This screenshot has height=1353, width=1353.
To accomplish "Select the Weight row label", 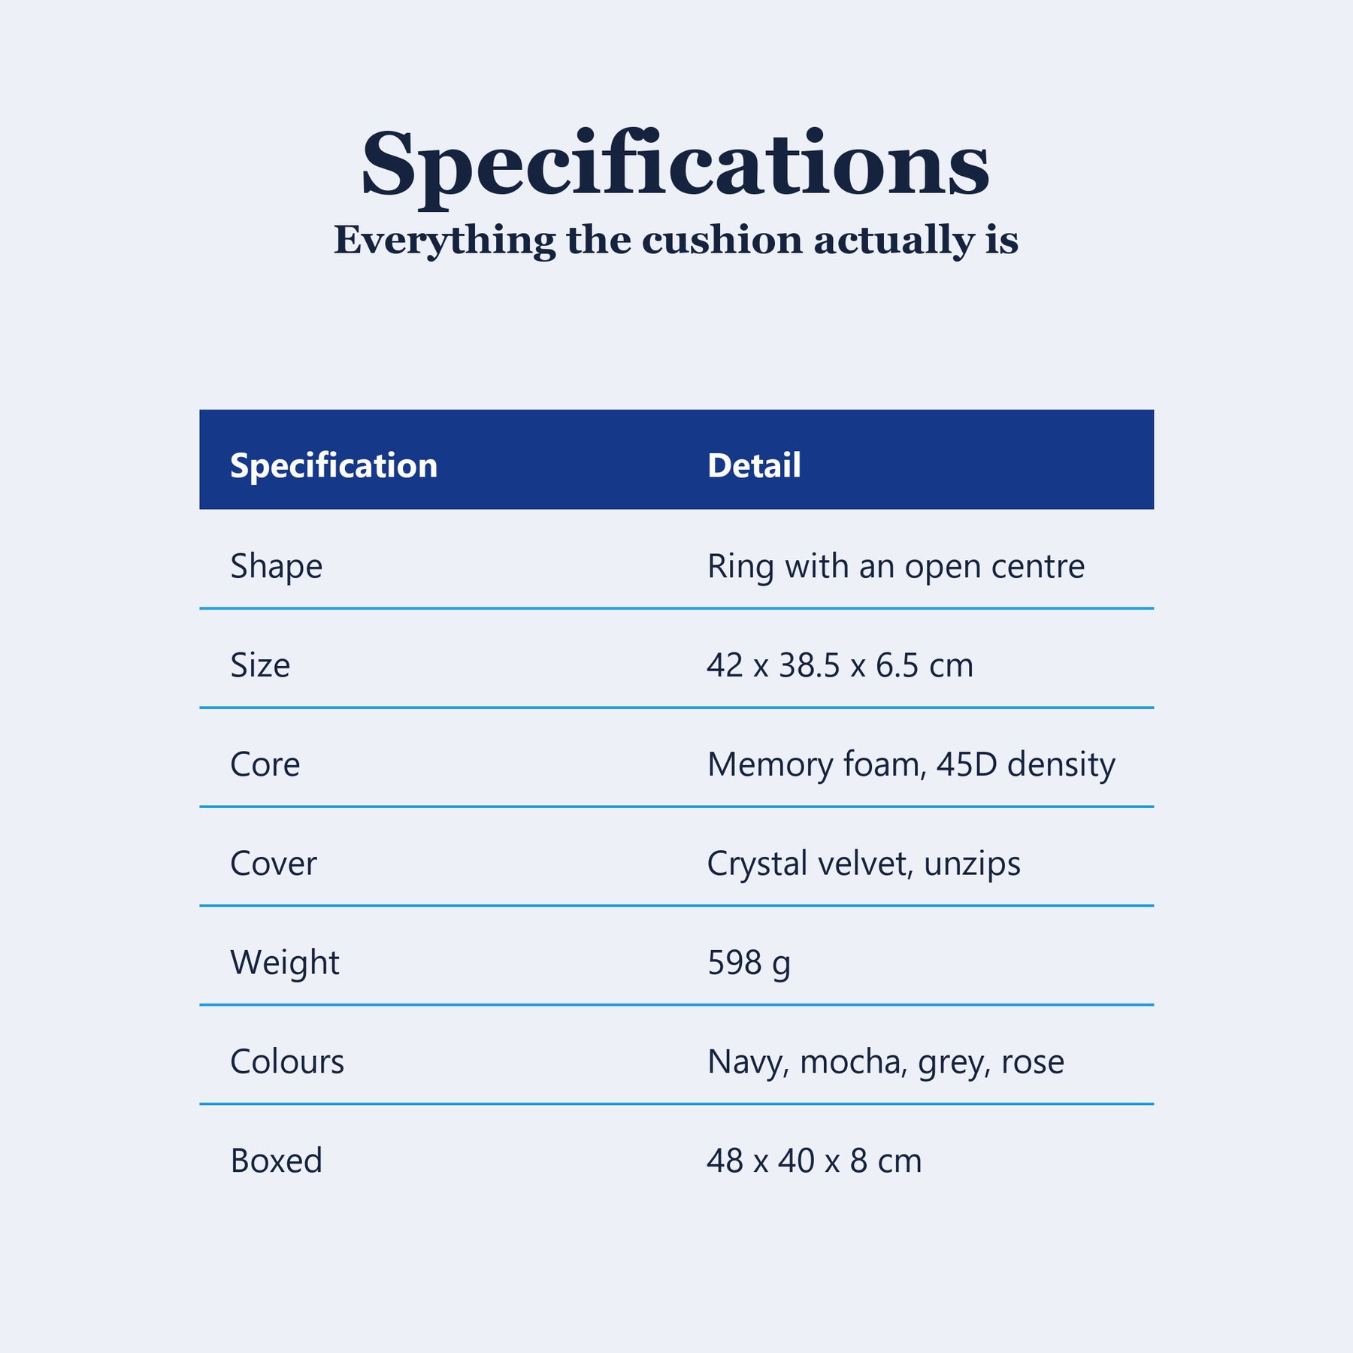I will coord(284,964).
